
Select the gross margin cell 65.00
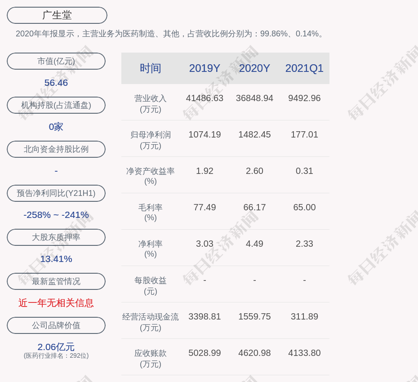304,207
